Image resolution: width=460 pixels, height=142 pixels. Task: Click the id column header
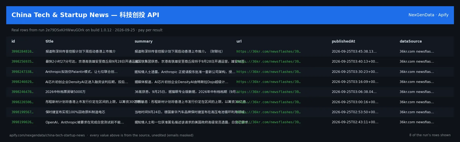[x=13, y=41]
